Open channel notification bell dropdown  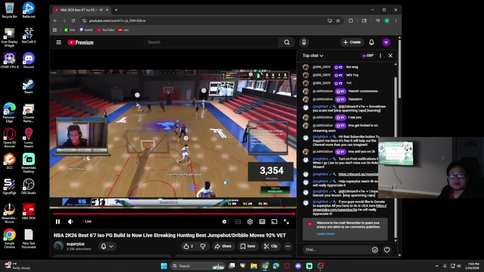(107, 246)
